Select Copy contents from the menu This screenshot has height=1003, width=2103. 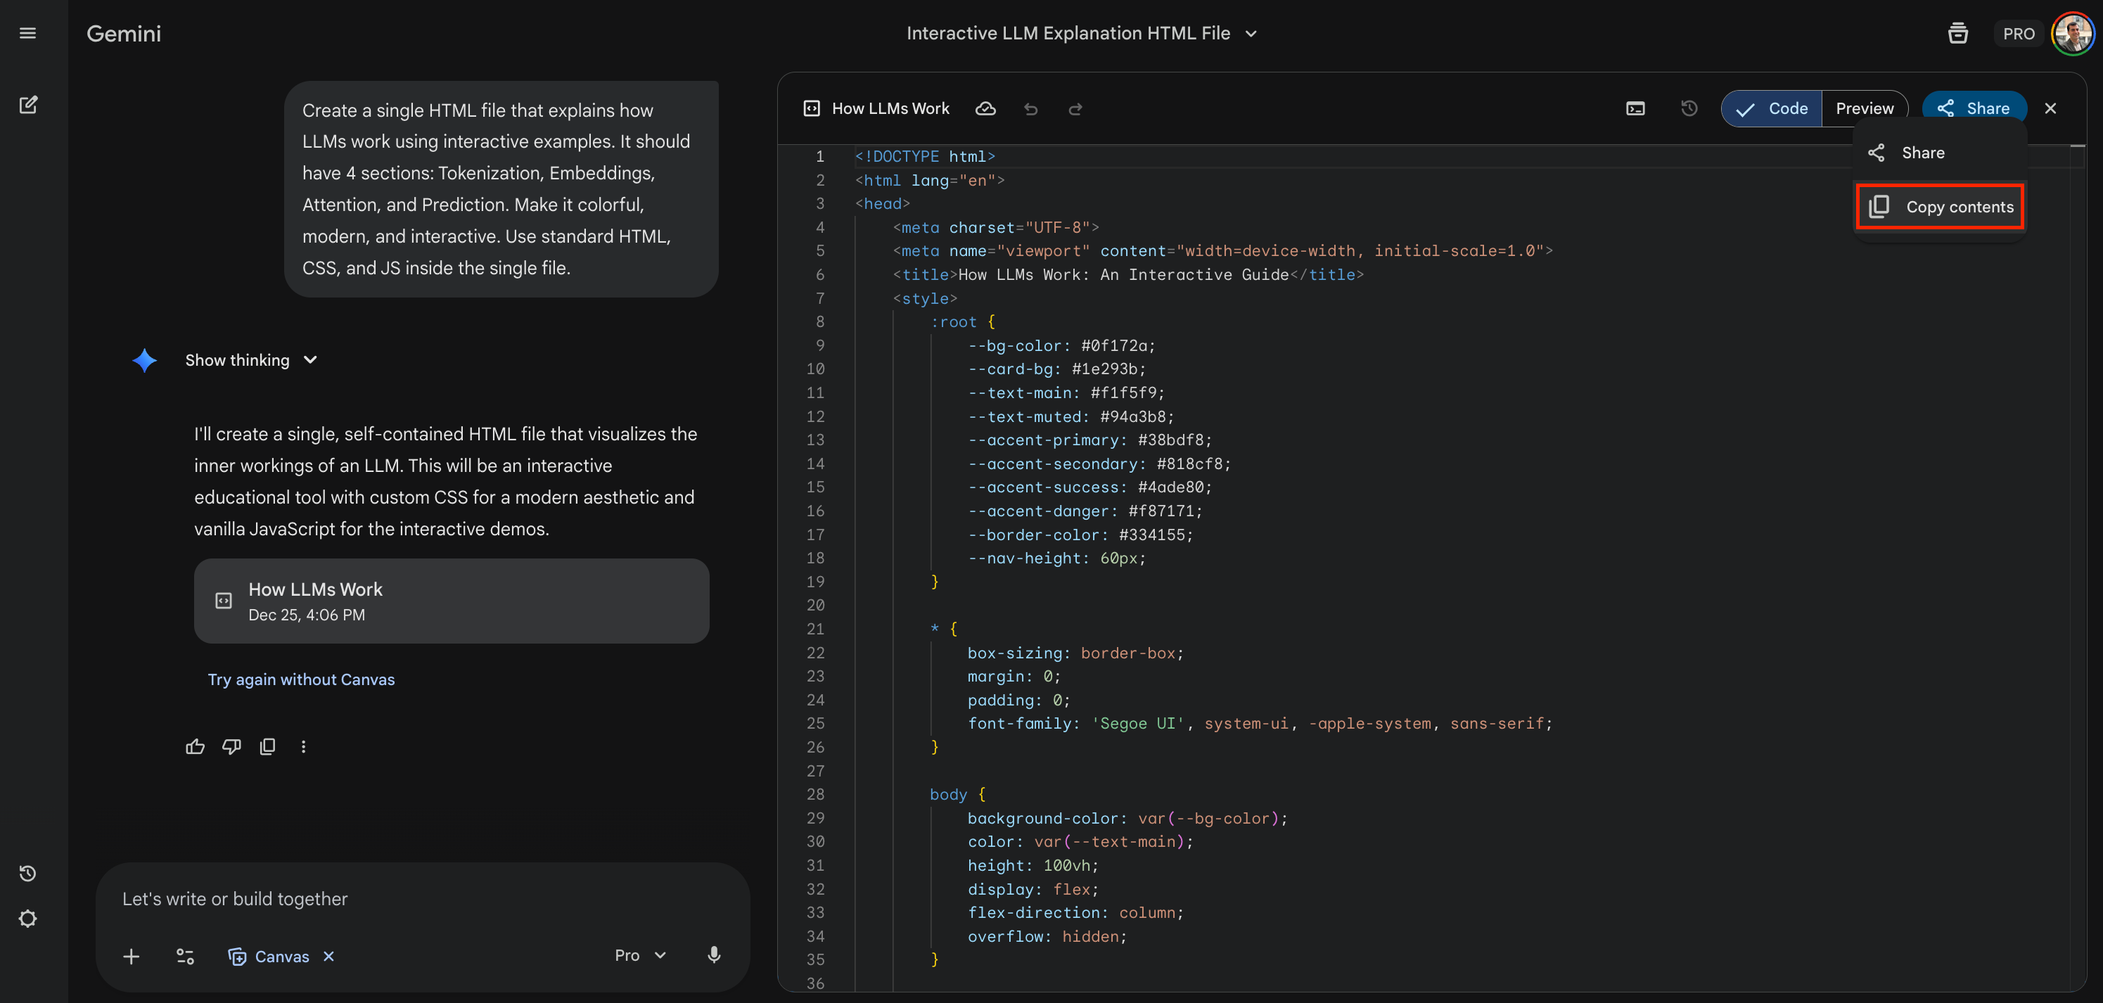pos(1941,207)
